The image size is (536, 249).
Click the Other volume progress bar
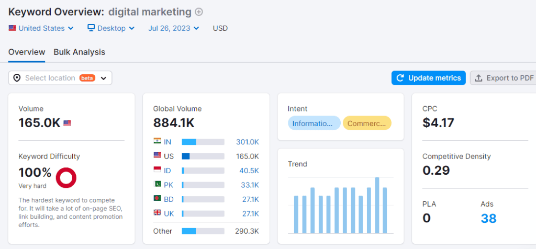click(203, 231)
